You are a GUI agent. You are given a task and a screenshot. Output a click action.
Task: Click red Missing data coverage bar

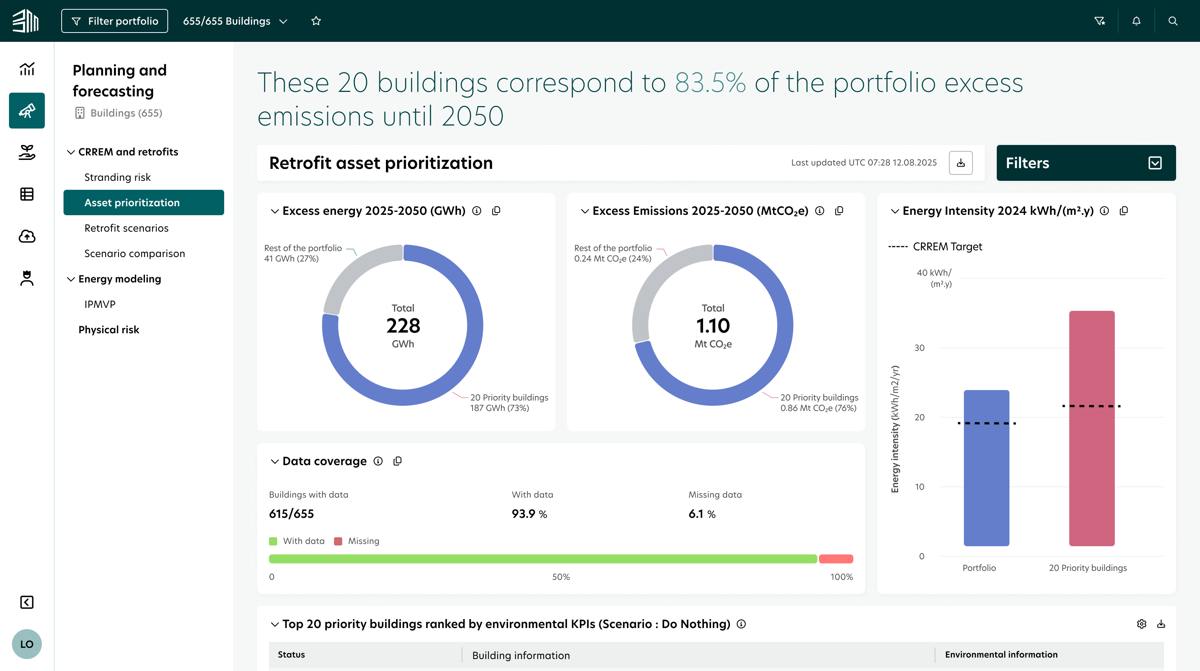pyautogui.click(x=836, y=559)
